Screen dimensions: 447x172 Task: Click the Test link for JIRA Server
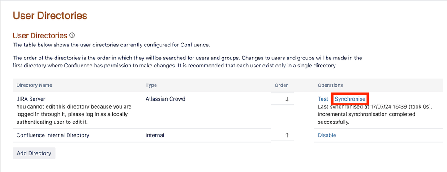click(323, 99)
